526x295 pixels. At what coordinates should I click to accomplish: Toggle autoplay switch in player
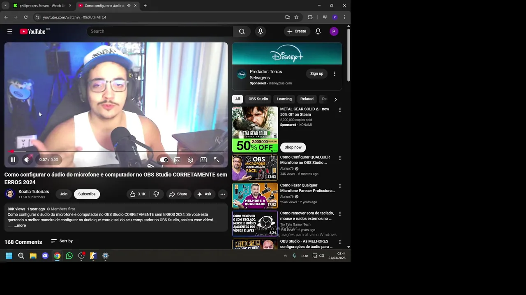point(164,160)
